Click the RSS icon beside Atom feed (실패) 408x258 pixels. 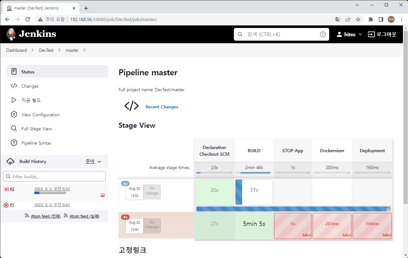coord(66,216)
